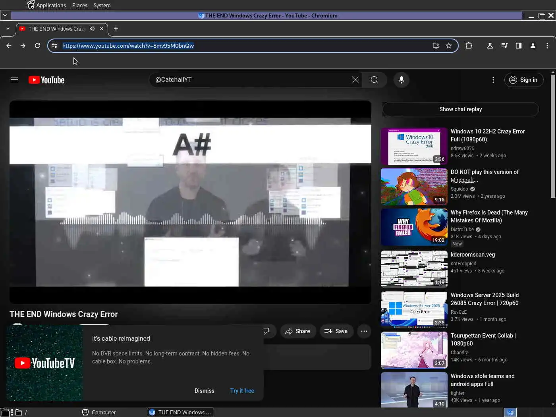Go to YouTube home via logo

pos(46,80)
